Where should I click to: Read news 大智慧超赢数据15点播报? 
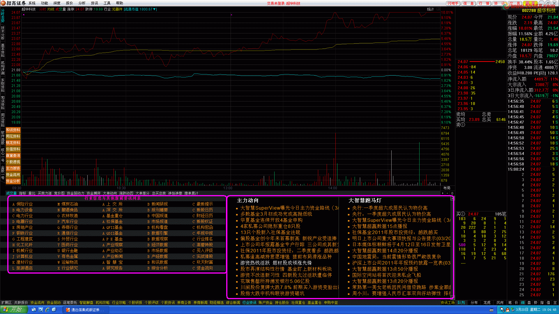[380, 226]
